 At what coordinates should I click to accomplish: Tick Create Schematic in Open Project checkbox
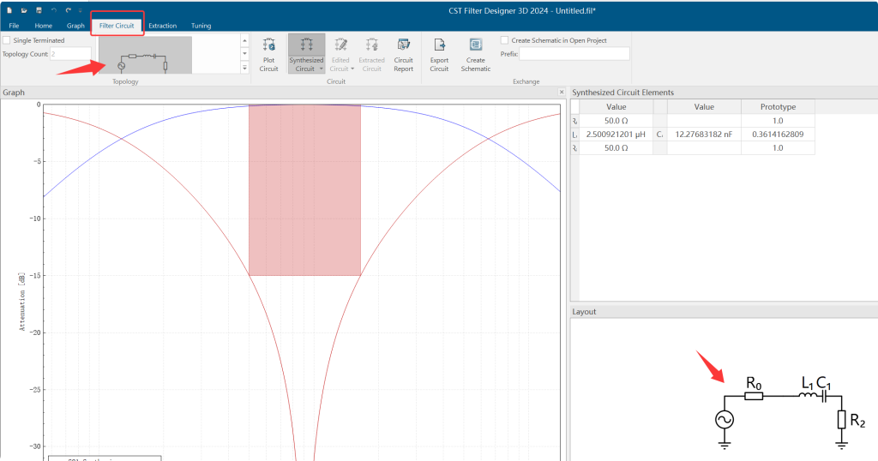(504, 40)
